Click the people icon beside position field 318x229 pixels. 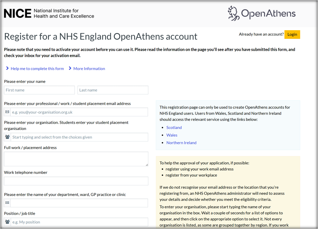tap(7, 222)
